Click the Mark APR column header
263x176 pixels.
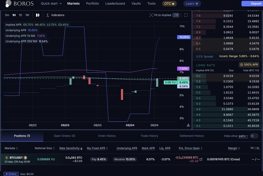click(x=148, y=148)
